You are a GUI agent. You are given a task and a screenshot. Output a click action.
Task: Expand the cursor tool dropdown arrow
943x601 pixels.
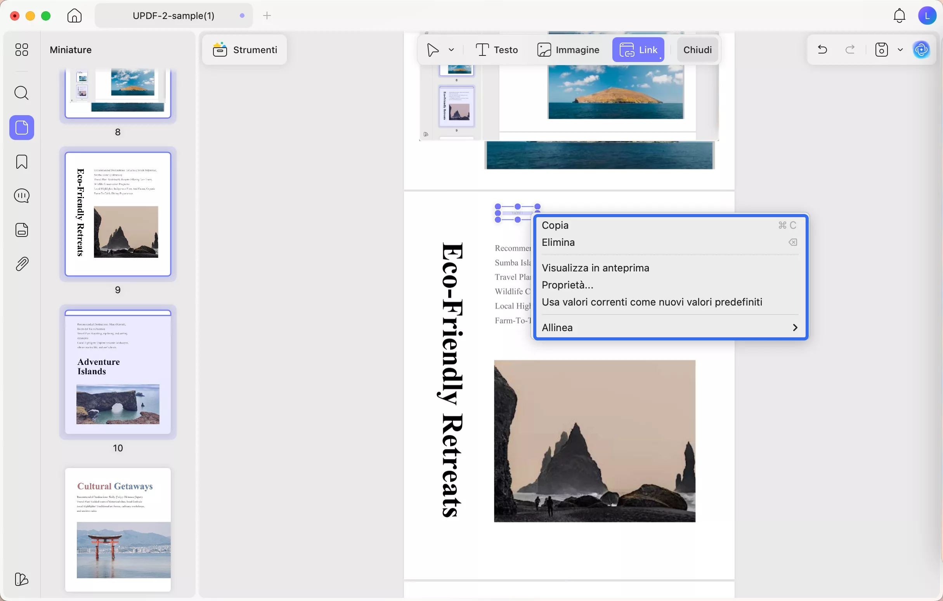(x=452, y=50)
